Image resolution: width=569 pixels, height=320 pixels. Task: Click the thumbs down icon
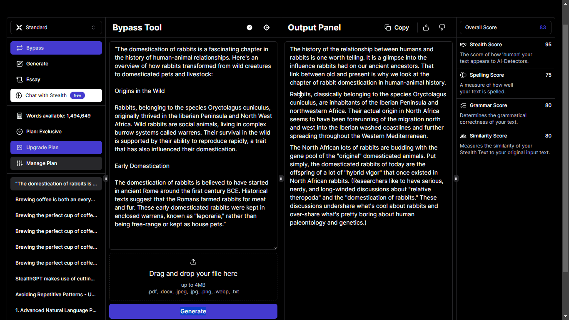442,27
